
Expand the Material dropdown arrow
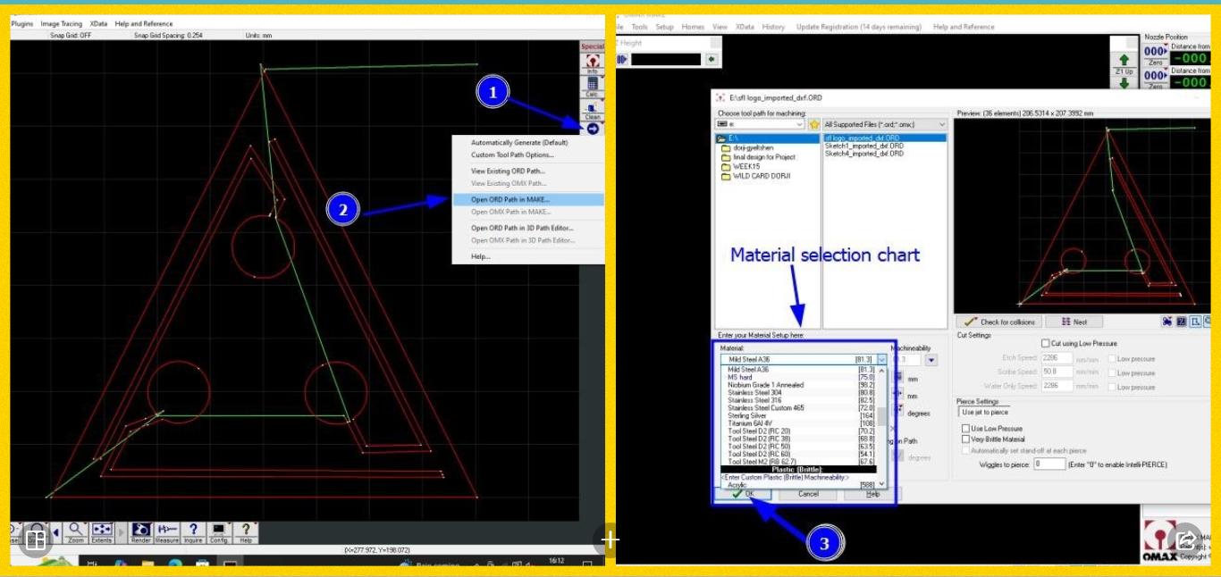pos(881,359)
